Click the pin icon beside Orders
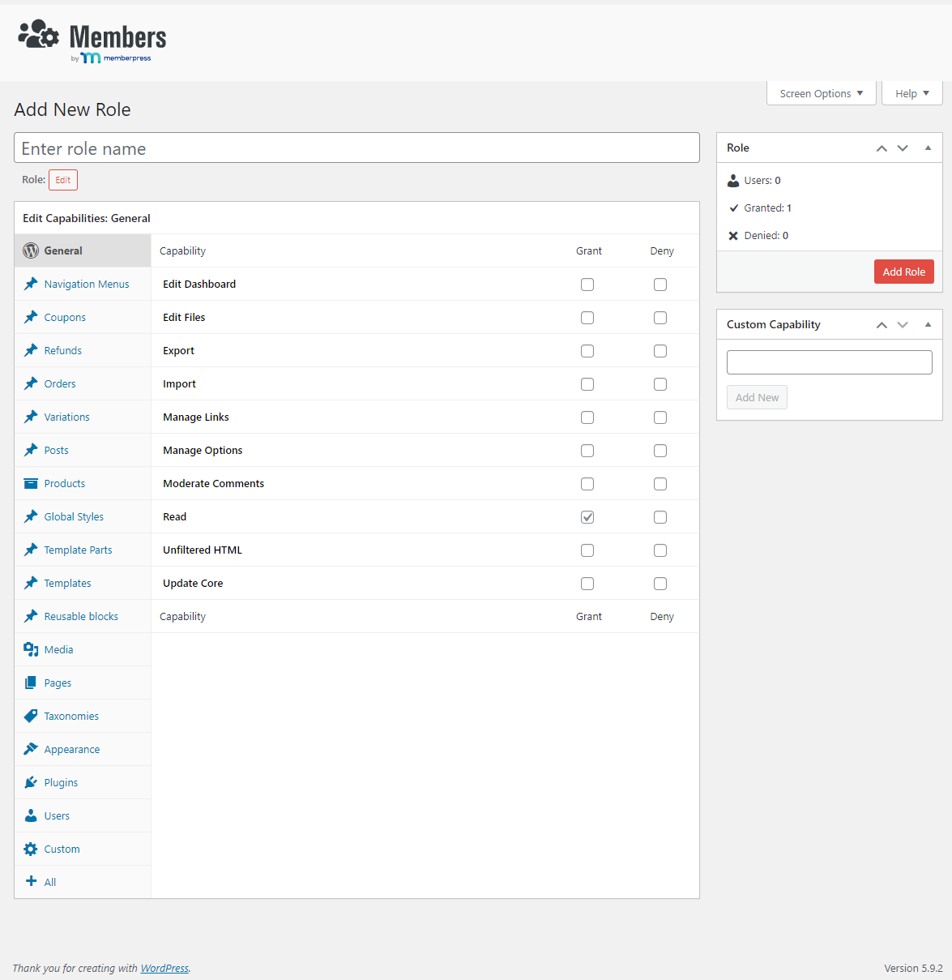Viewport: 952px width, 980px height. (x=31, y=383)
